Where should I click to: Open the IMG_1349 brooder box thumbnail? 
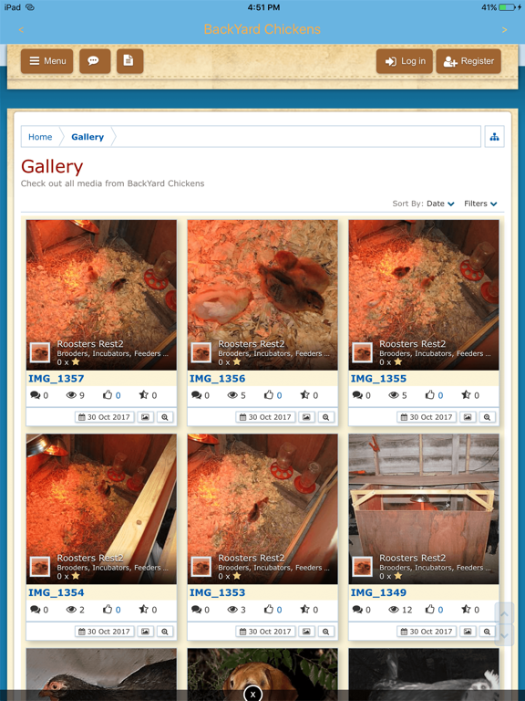[x=424, y=508]
